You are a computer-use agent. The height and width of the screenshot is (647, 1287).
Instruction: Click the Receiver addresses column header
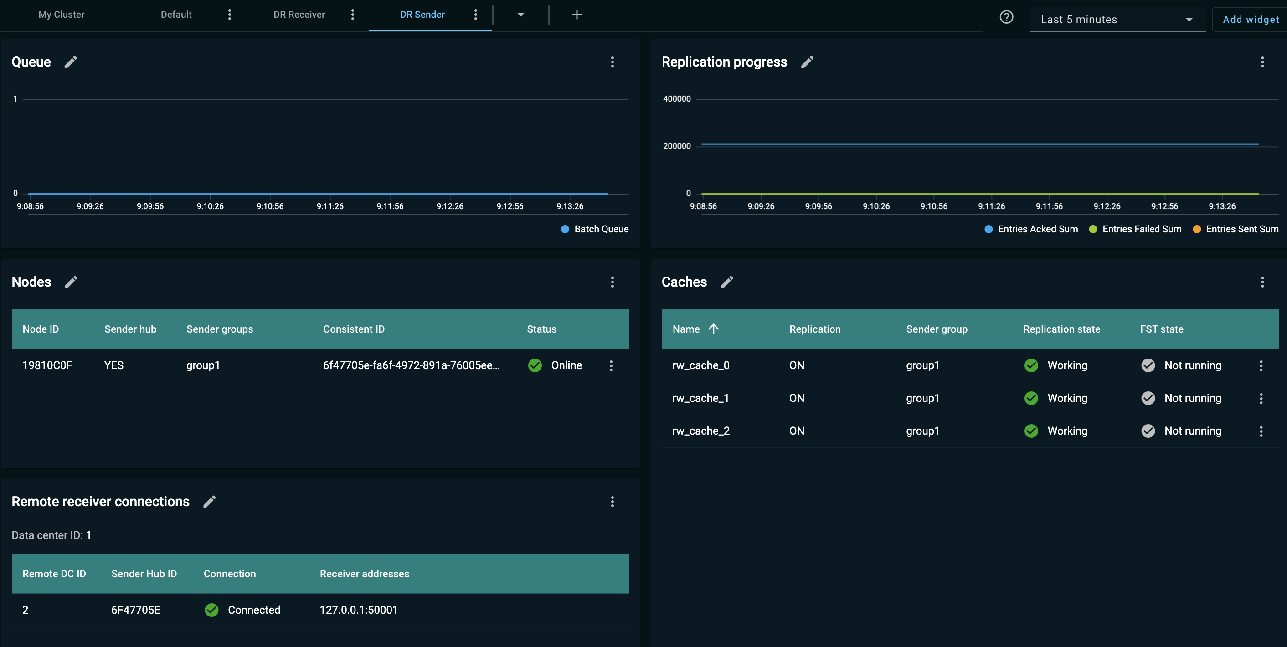tap(364, 574)
